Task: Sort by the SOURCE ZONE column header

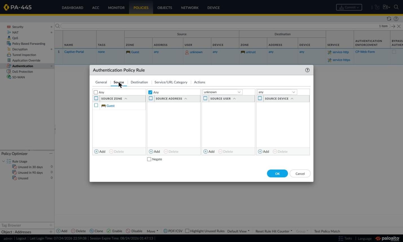Action: [x=112, y=99]
